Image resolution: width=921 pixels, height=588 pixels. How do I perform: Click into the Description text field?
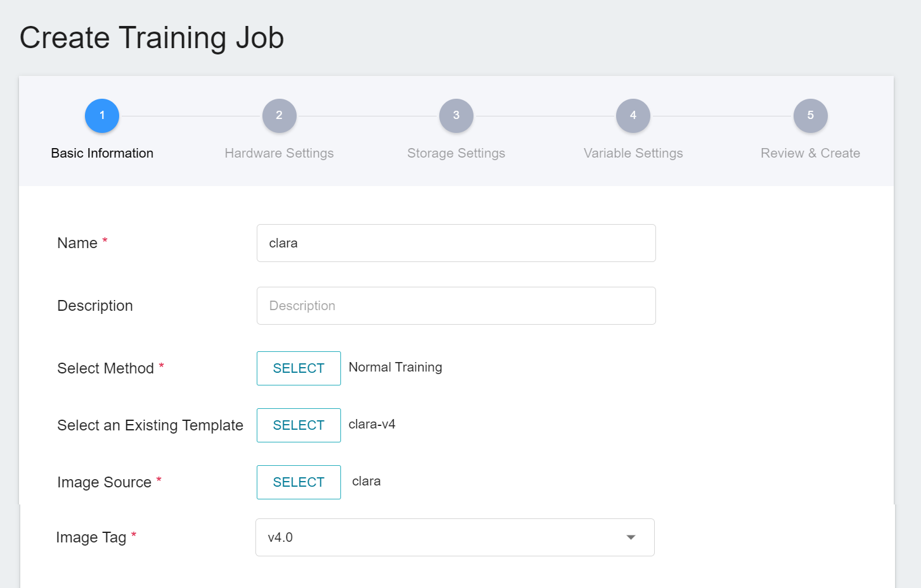(x=456, y=306)
